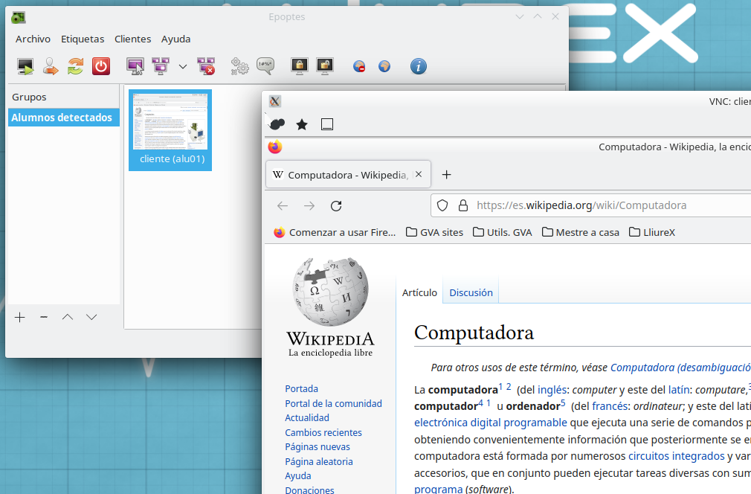The image size is (751, 494).
Task: Click the Portal de la comunidad link
Action: click(333, 403)
